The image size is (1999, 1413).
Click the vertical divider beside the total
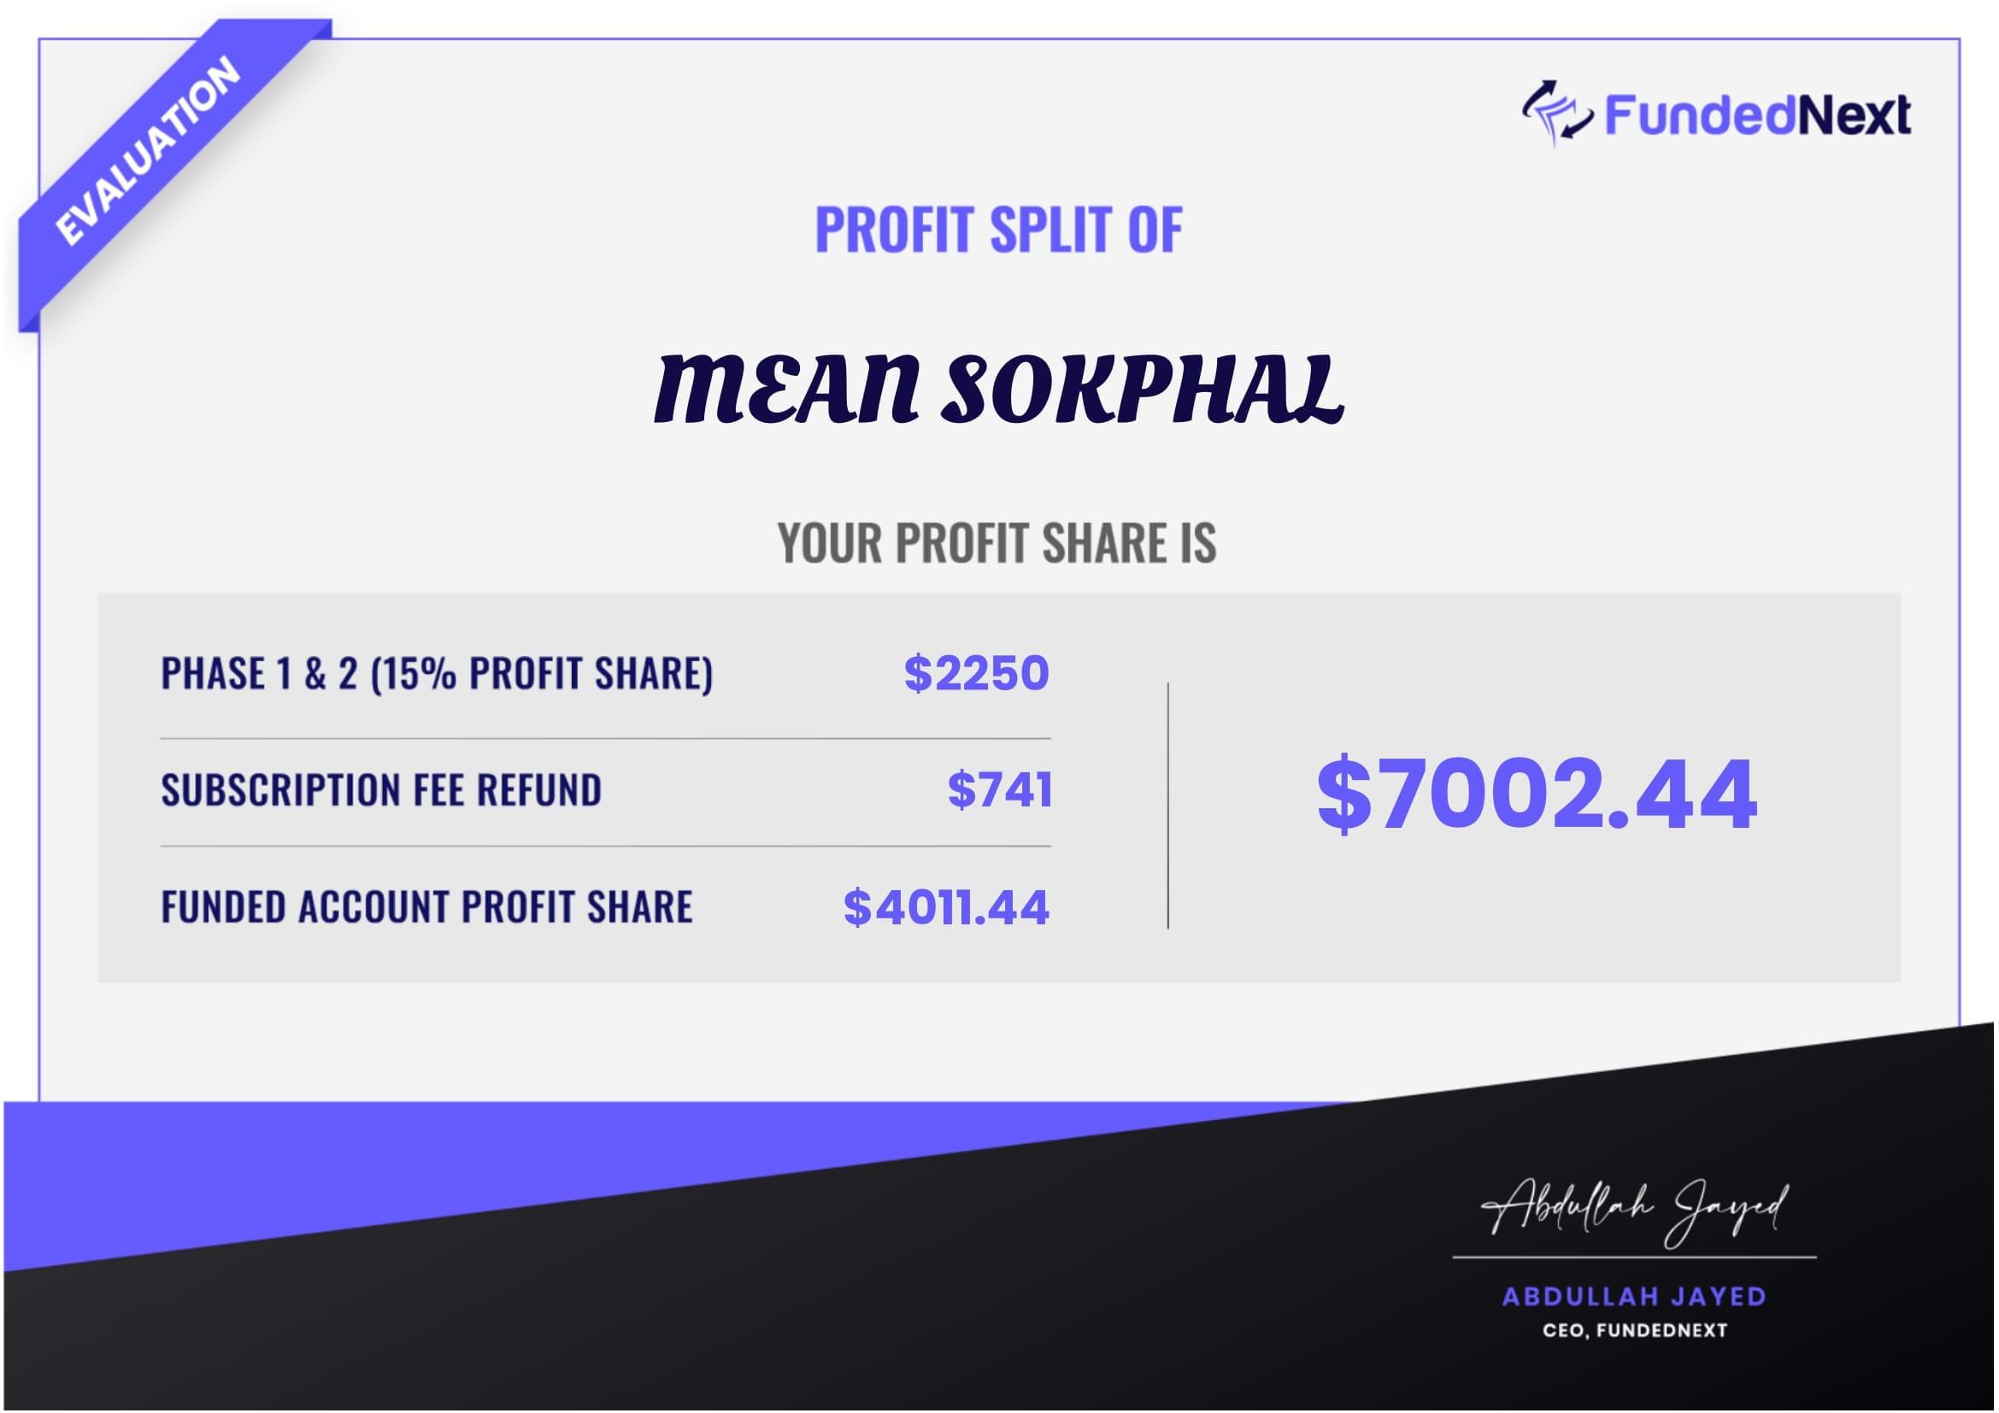(1168, 805)
